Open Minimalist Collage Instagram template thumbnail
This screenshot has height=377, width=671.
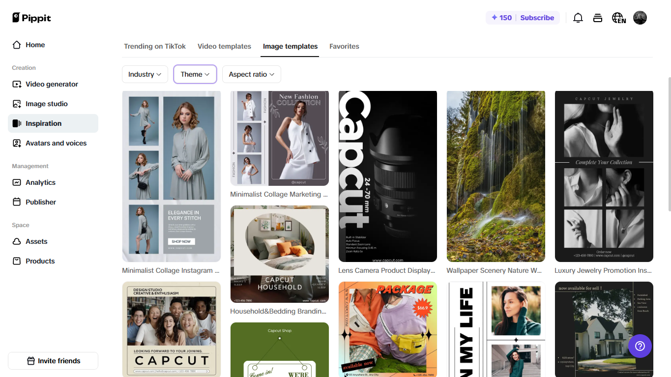pyautogui.click(x=172, y=176)
